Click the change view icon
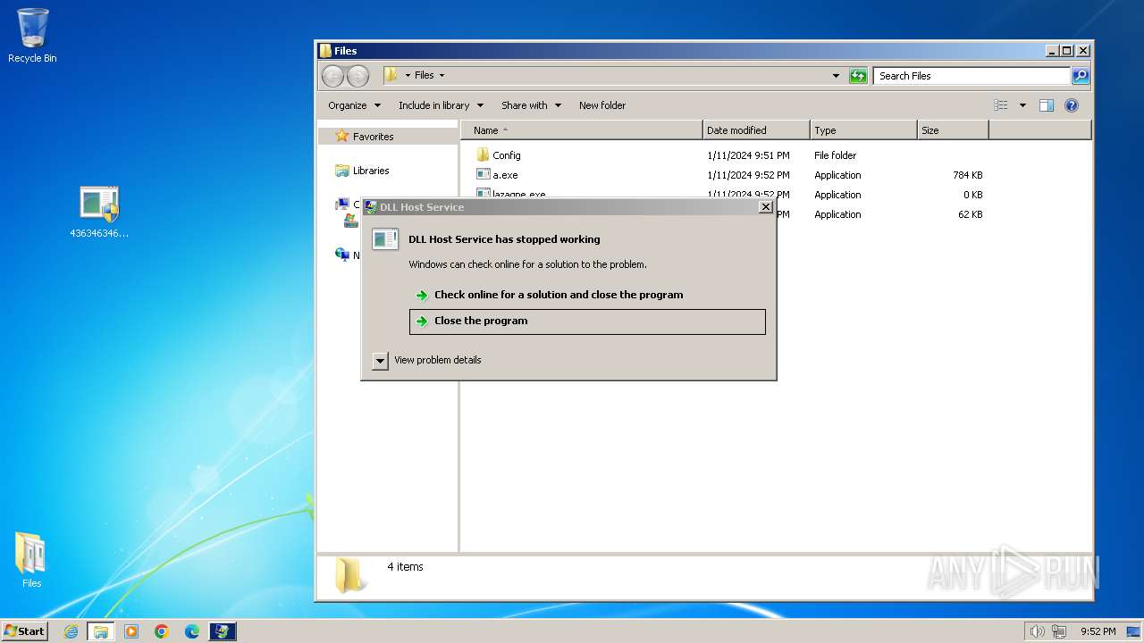Viewport: 1144px width, 643px height. point(1001,105)
